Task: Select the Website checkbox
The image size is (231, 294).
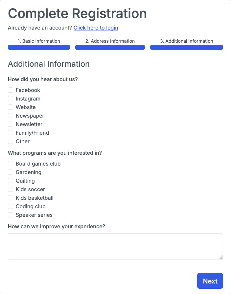Action: (11, 107)
